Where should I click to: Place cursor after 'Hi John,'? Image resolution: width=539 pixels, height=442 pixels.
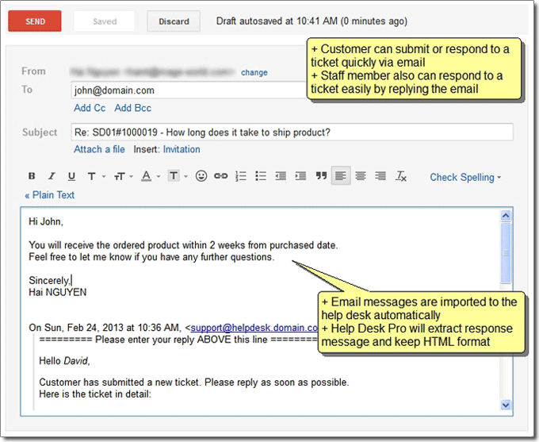pos(64,221)
